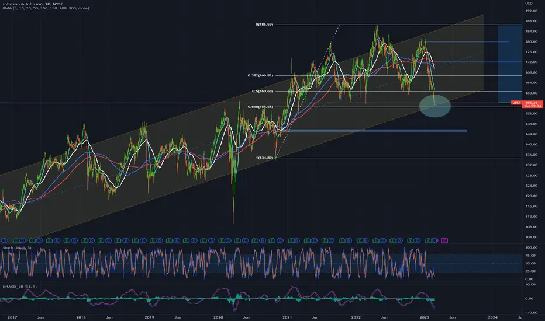Click the 2022 label on time axis
This screenshot has height=321, width=545.
[x=356, y=317]
